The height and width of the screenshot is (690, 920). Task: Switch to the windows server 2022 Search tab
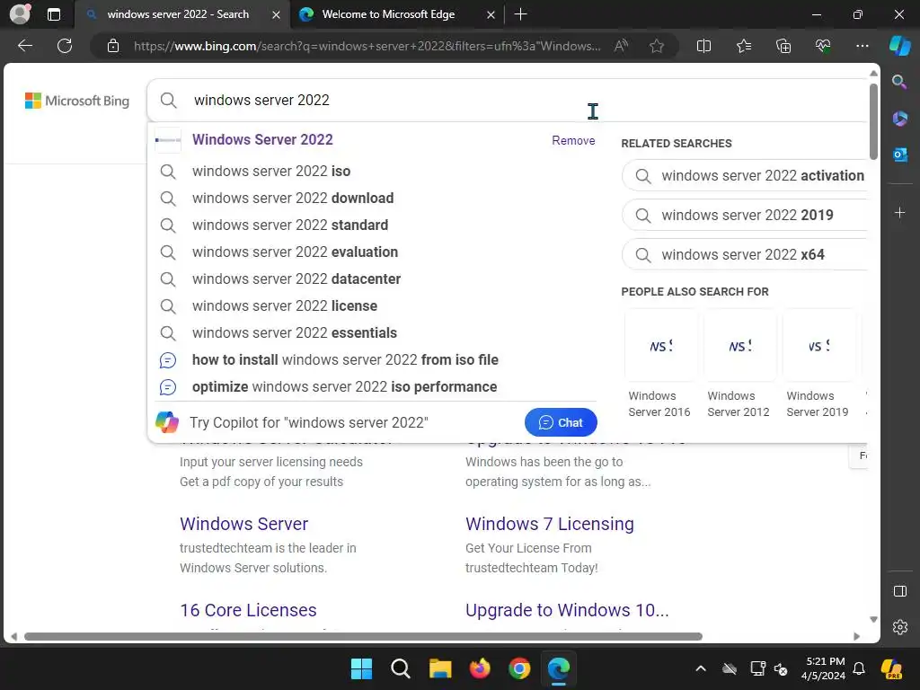(179, 14)
